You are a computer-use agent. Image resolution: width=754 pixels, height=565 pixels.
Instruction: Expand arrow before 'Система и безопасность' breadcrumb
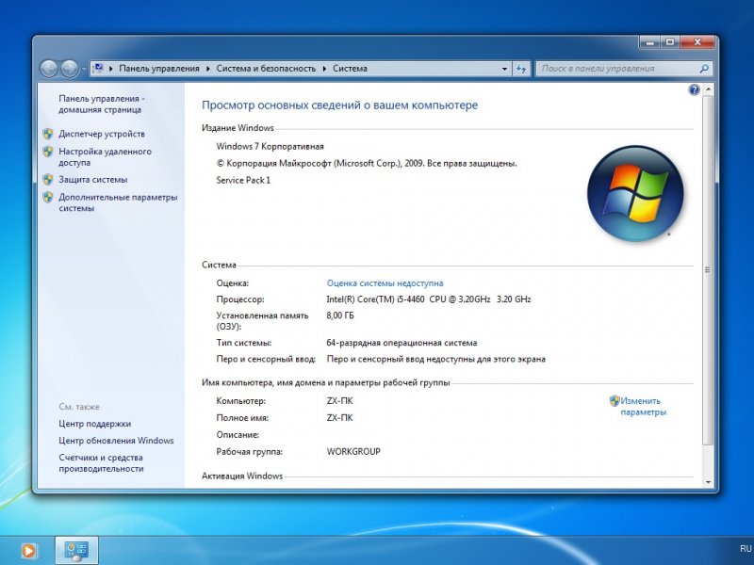[x=208, y=69]
